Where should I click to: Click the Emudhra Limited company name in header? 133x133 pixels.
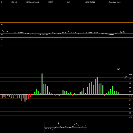115,2
